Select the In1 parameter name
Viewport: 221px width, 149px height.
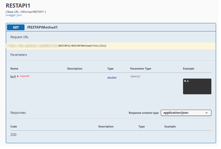pos(13,77)
